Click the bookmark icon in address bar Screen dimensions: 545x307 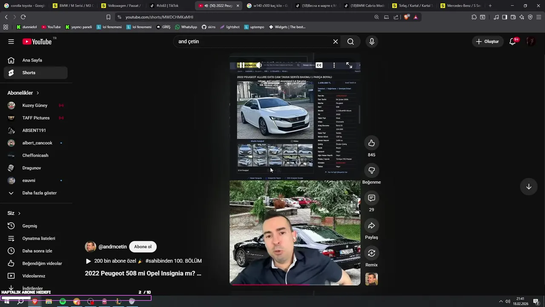[108, 17]
